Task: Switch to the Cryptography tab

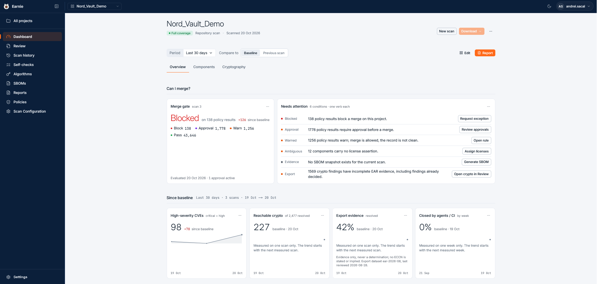Action: click(x=234, y=67)
